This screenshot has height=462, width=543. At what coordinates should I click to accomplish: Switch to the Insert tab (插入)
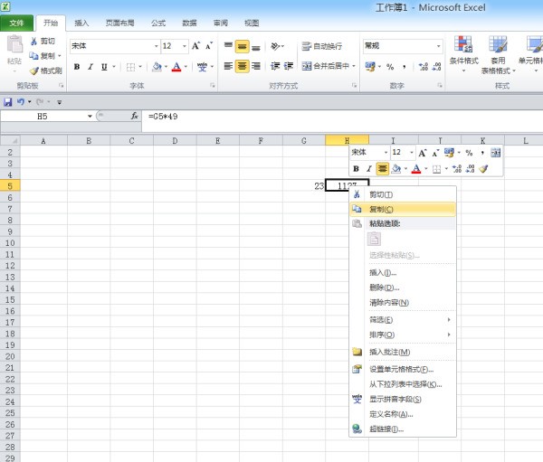81,24
